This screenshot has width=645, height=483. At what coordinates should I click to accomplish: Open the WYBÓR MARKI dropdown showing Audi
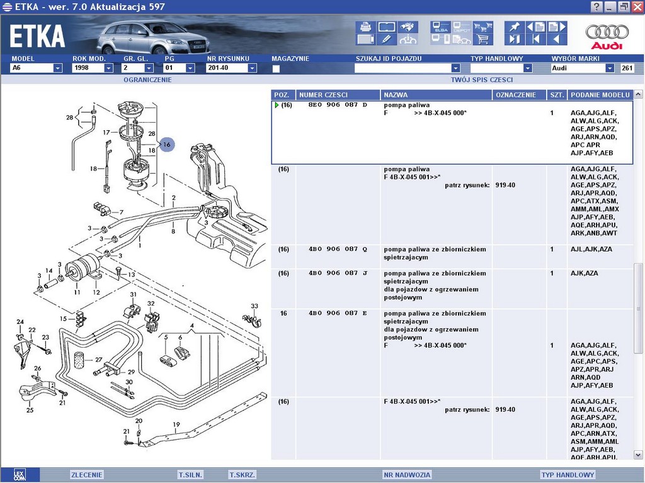(x=610, y=68)
